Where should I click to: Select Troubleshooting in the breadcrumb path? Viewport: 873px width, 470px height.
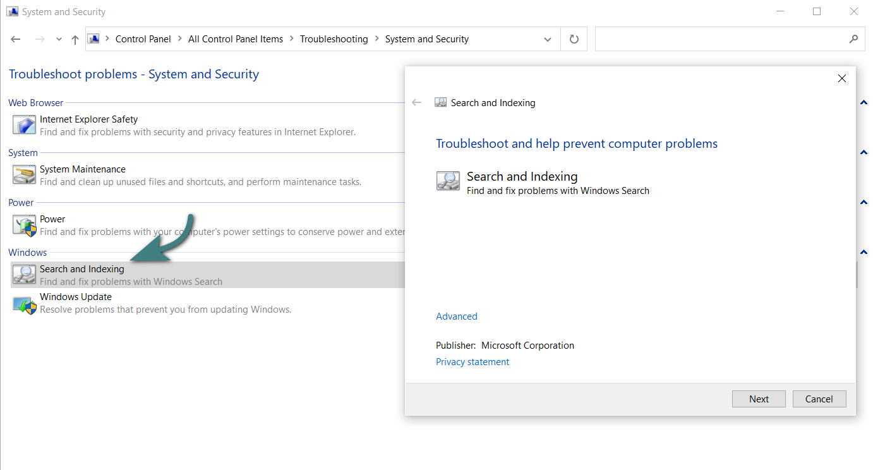[x=334, y=39]
